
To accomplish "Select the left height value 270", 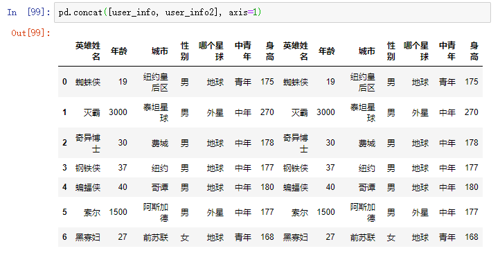I will [x=267, y=112].
